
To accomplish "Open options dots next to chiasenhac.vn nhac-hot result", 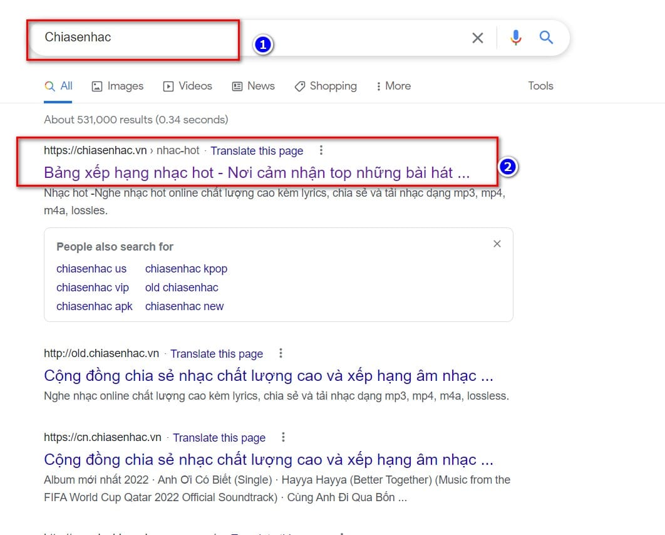I will [x=321, y=150].
